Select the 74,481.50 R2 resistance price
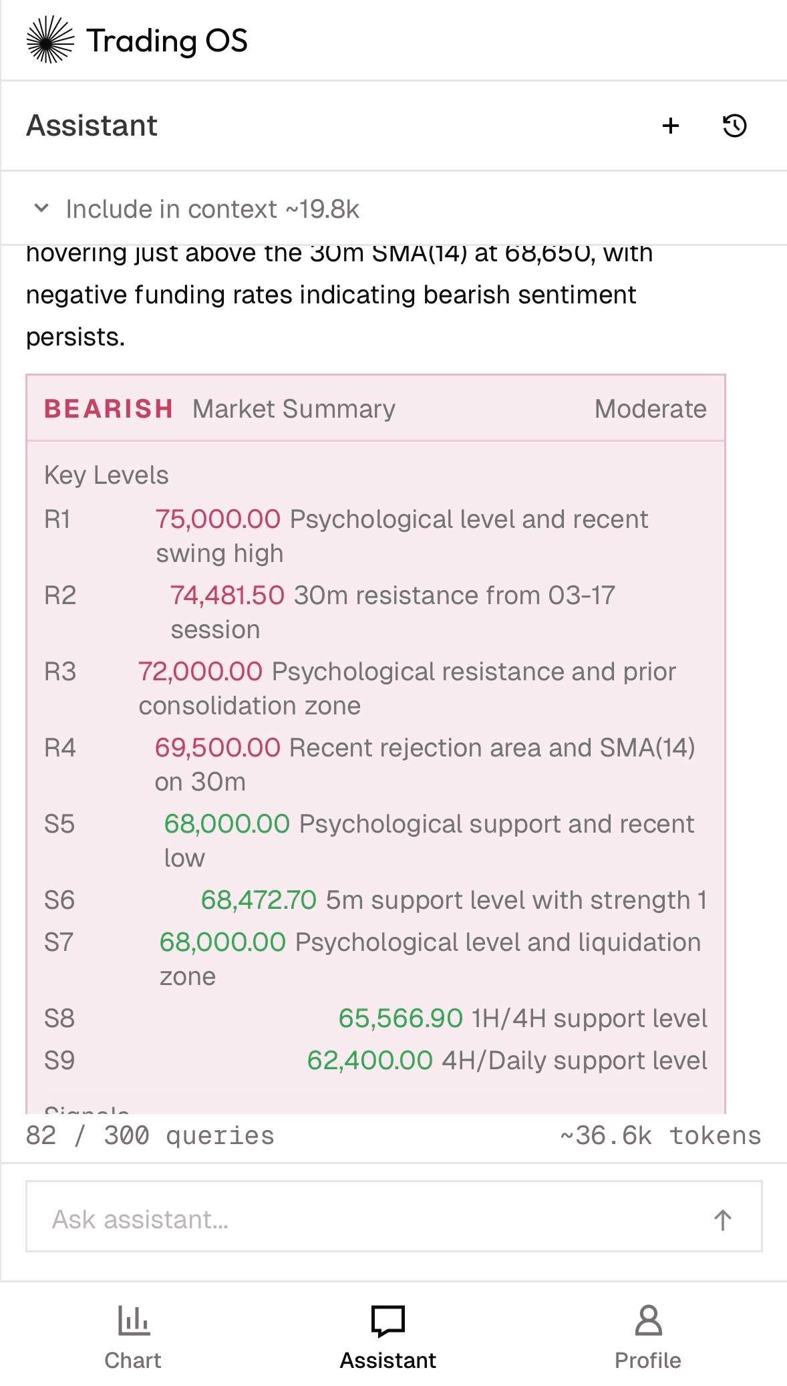The image size is (787, 1386). (227, 595)
